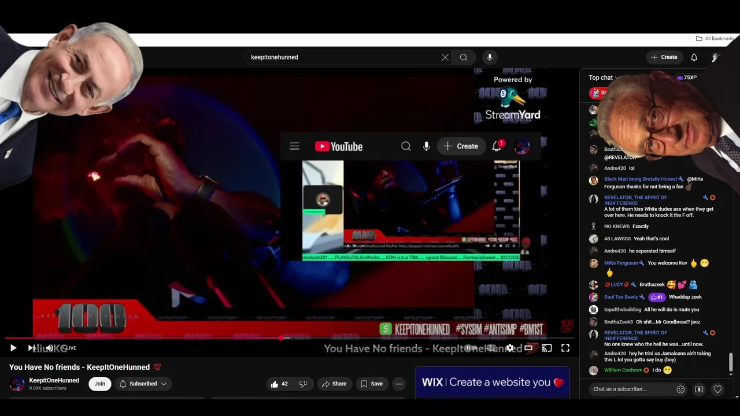
Task: Enter fullscreen mode
Action: 565,348
